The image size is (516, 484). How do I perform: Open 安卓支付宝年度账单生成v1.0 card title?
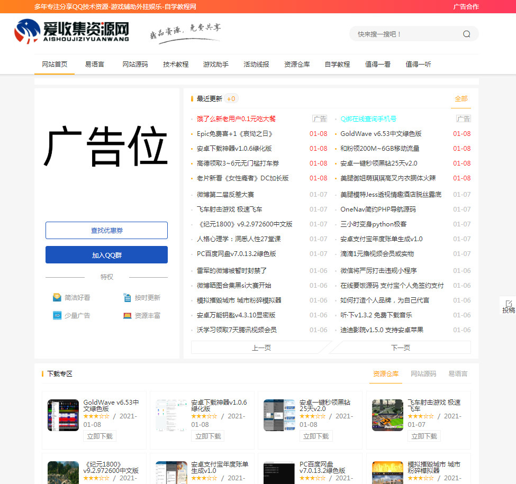click(x=220, y=467)
